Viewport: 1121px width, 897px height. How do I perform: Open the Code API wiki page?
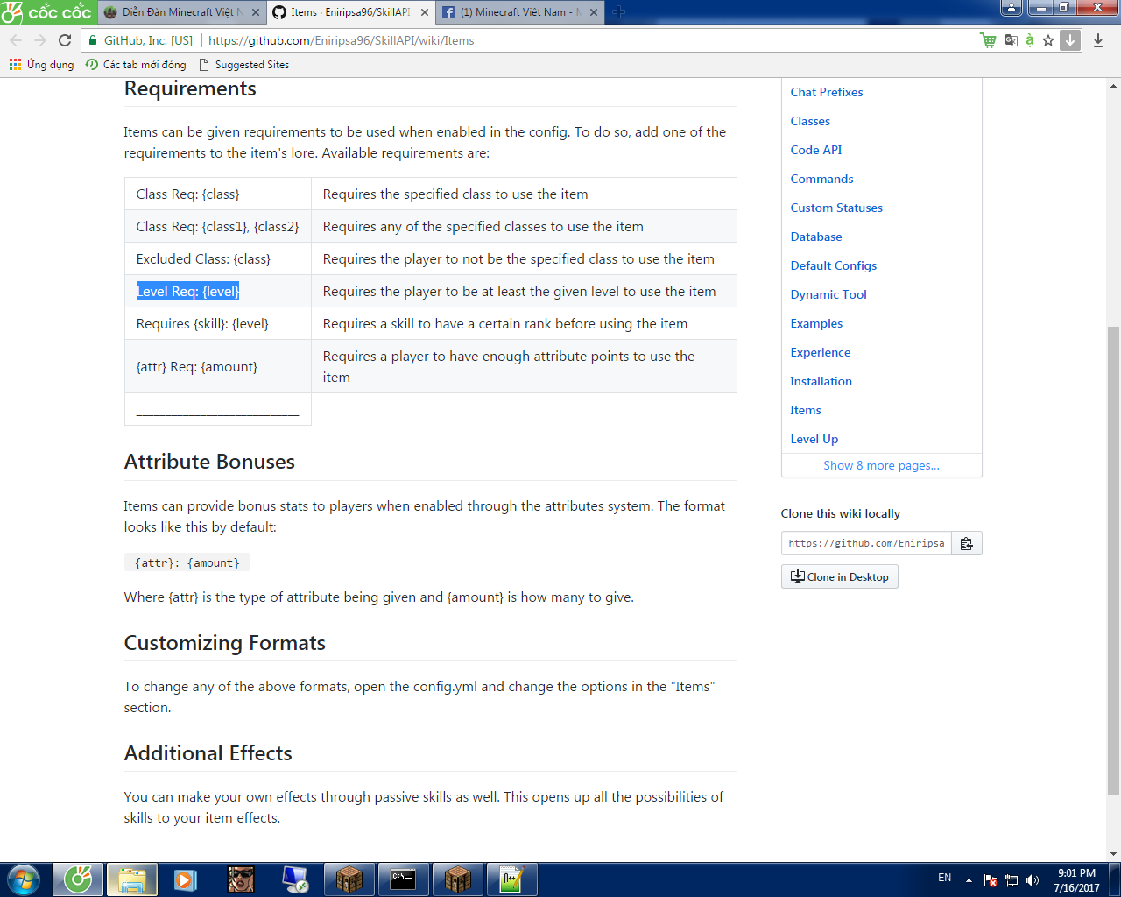[816, 150]
